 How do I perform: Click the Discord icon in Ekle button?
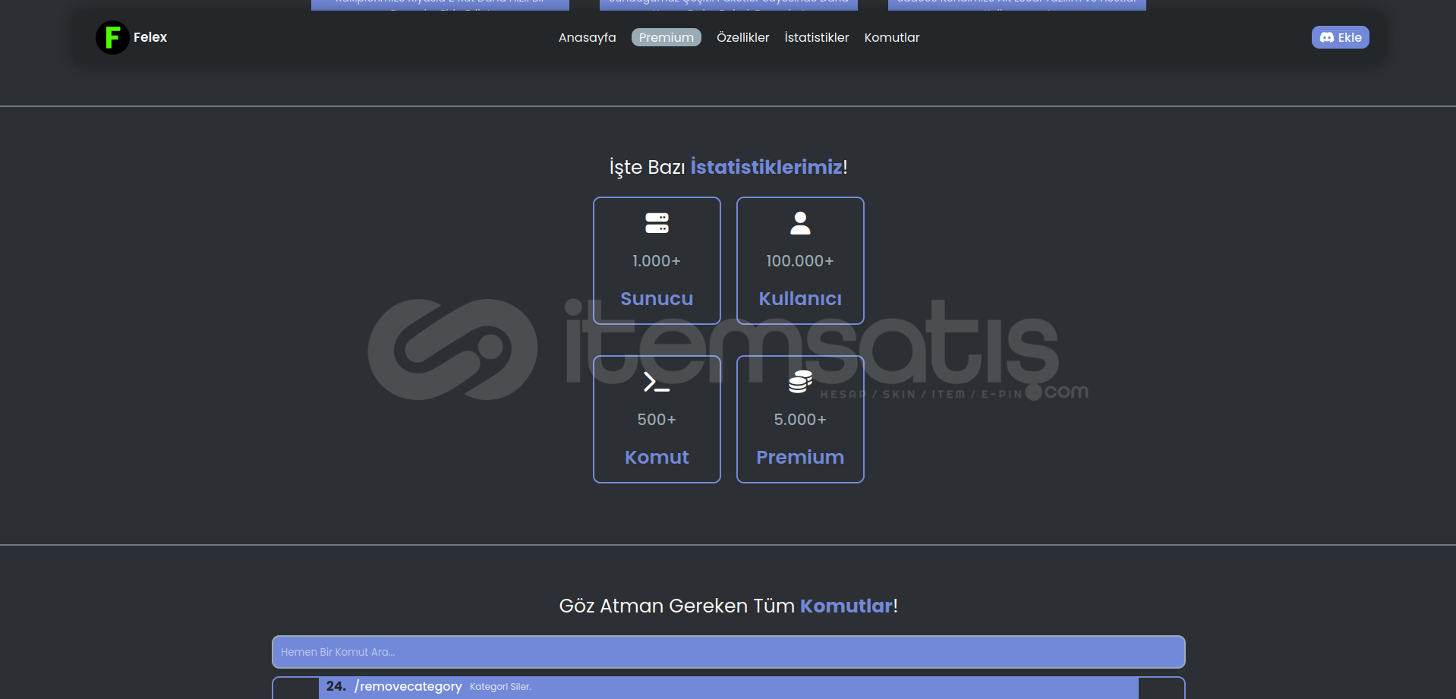1327,37
